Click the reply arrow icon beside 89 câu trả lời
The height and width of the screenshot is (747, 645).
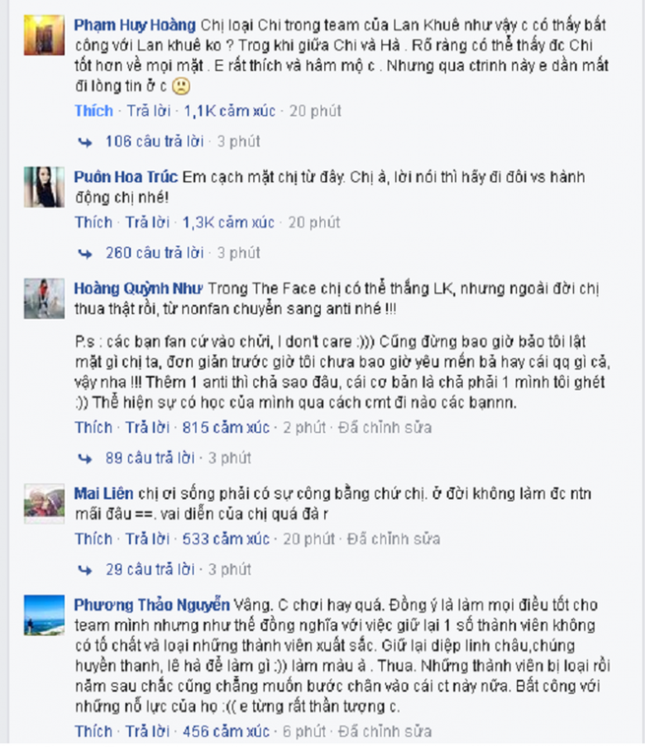pos(85,459)
